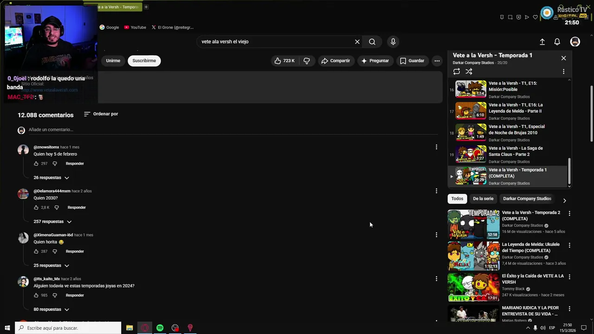Open options menu for Its_kaito_Mx comment
Image resolution: width=594 pixels, height=334 pixels.
[x=436, y=279]
